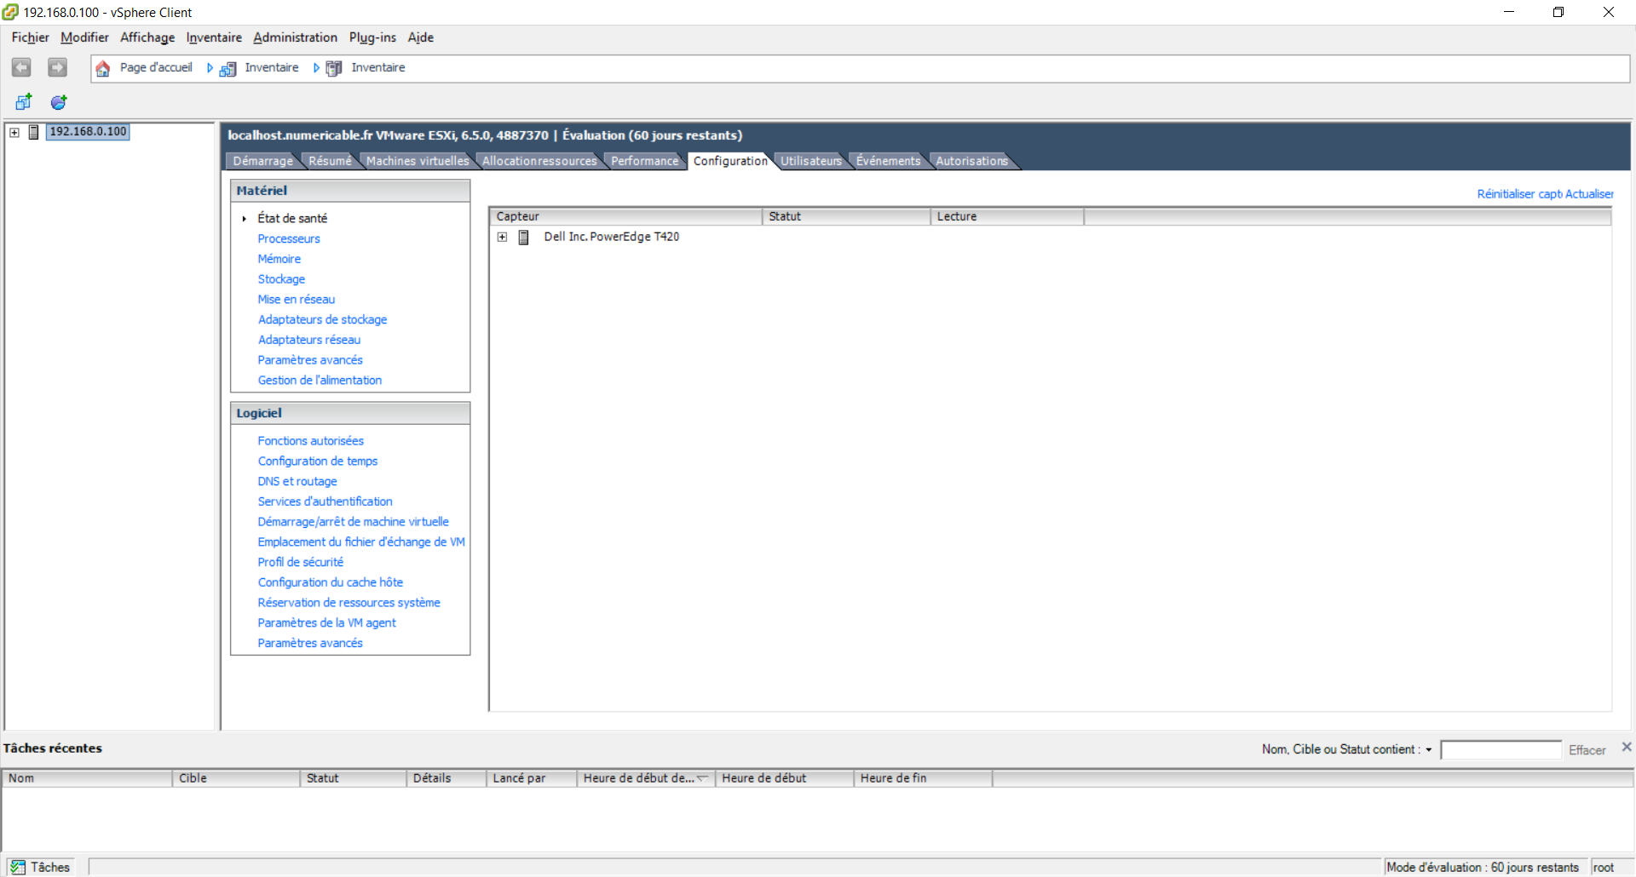Viewport: 1636px width, 877px height.
Task: Expand the Dell Inc. PowerEdge T420 sensor
Action: pyautogui.click(x=503, y=237)
